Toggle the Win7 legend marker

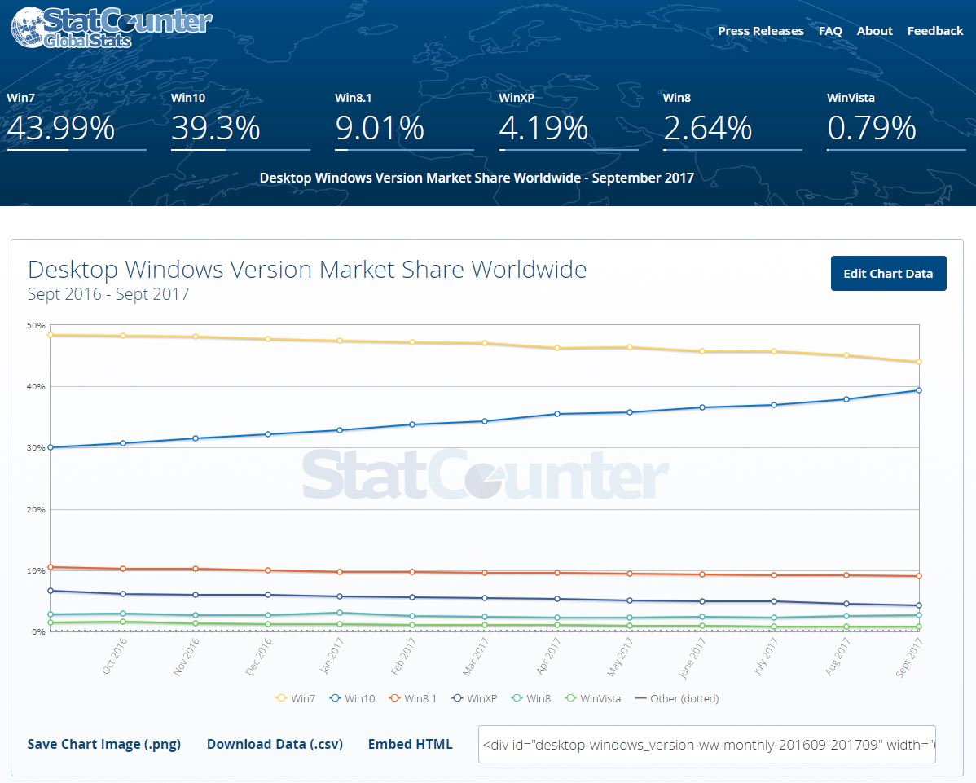283,698
